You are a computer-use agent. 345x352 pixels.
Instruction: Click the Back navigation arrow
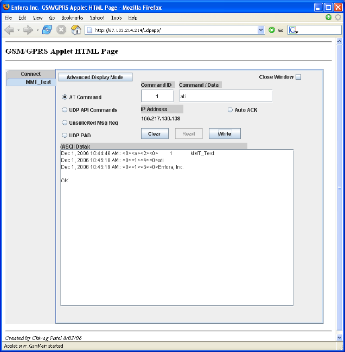pyautogui.click(x=9, y=30)
